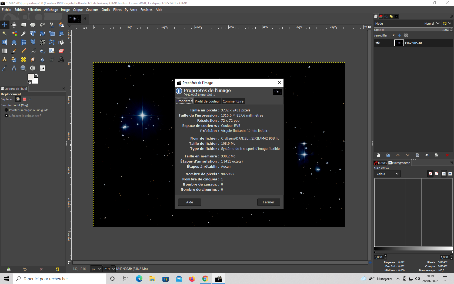
Task: Raise the layer with up arrow icon
Action: 398,155
